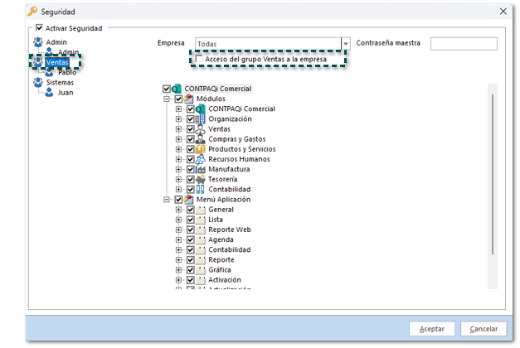This screenshot has width=520, height=348.
Task: Click the Activación folder icon
Action: click(x=201, y=280)
